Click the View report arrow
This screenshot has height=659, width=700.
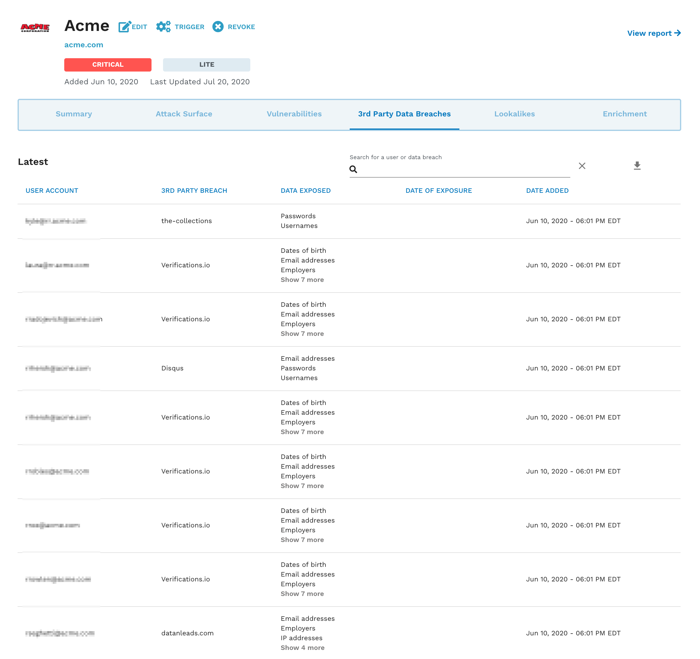[677, 33]
